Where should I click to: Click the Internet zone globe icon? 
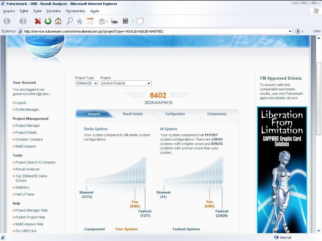pos(276,237)
